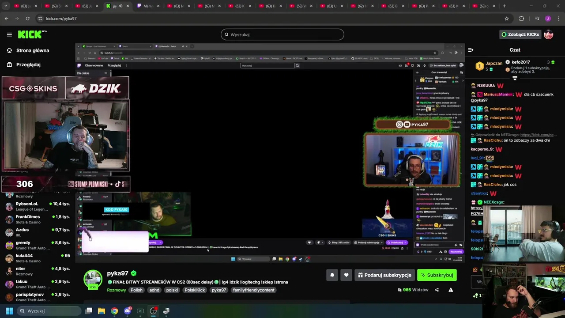Open the Kick hamburger menu

9,34
